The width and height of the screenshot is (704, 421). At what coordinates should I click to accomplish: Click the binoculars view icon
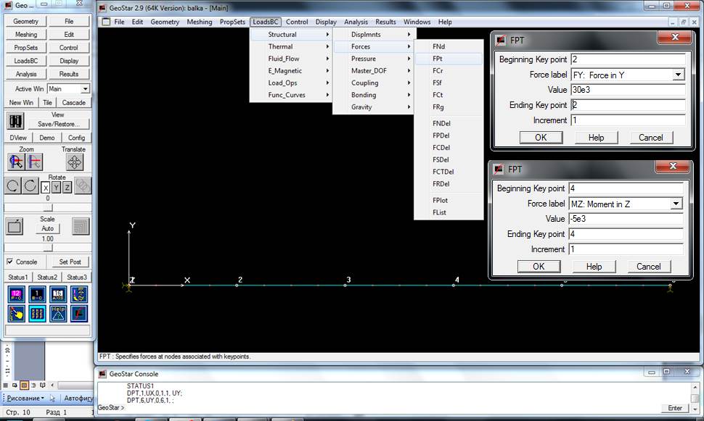coord(16,121)
